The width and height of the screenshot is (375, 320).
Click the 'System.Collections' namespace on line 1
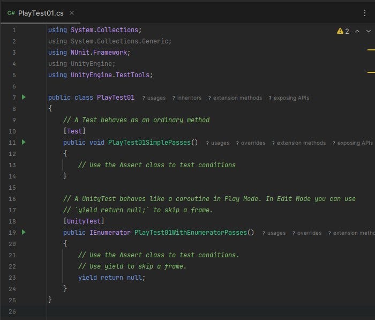[104, 30]
